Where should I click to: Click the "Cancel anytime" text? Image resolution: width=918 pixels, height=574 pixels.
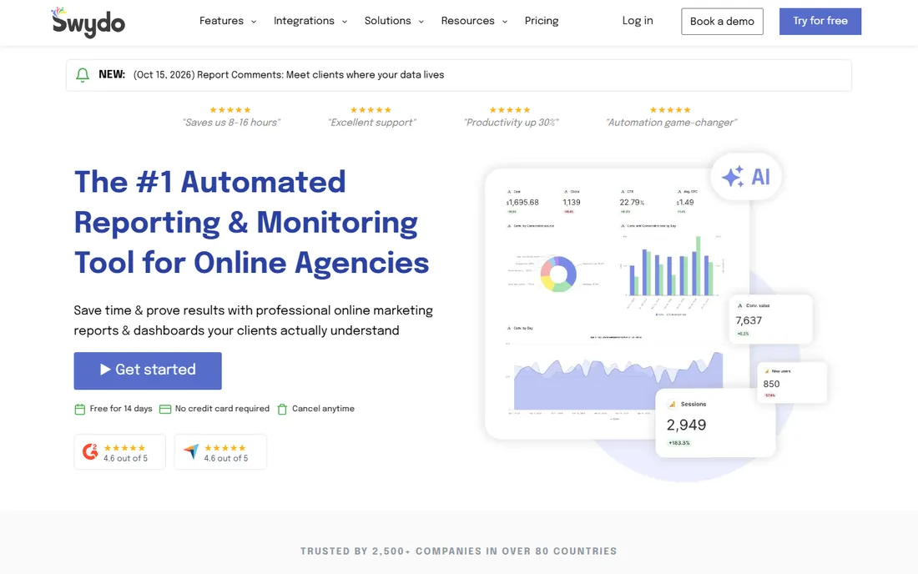323,409
